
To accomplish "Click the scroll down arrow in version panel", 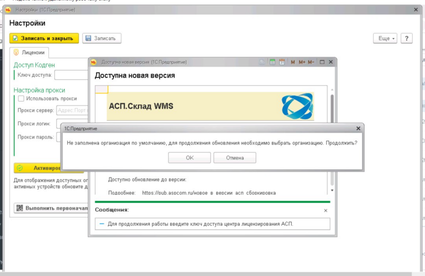I will (332, 190).
